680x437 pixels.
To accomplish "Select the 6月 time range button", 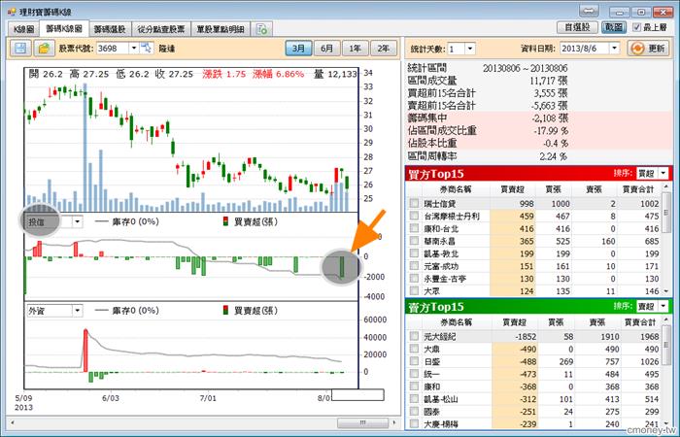I will tap(326, 49).
